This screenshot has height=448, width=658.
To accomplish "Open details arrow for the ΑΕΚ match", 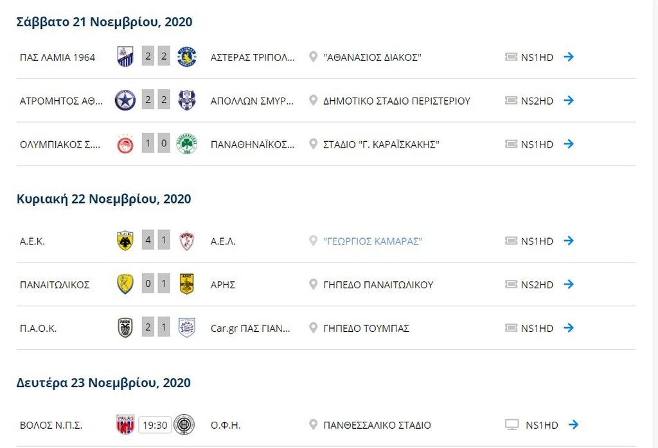I will [x=568, y=241].
